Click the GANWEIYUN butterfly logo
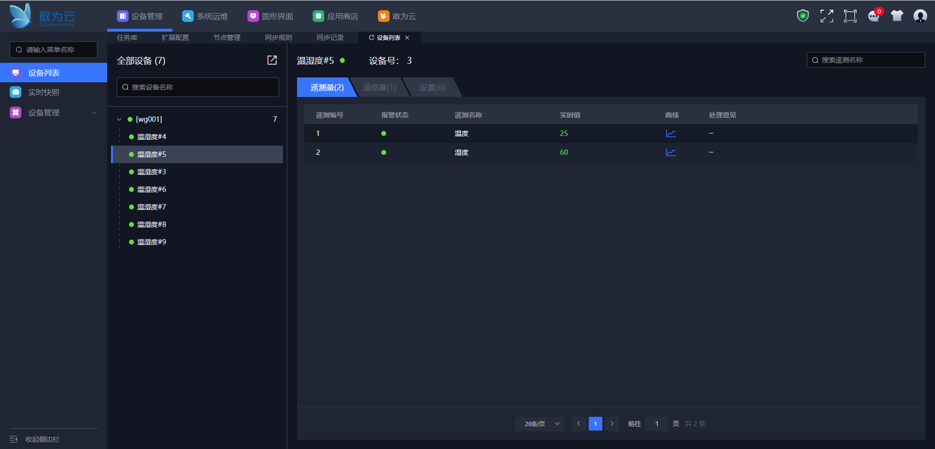The image size is (935, 449). click(x=42, y=16)
